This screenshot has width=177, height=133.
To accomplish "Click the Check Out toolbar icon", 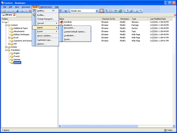I will (136, 11).
